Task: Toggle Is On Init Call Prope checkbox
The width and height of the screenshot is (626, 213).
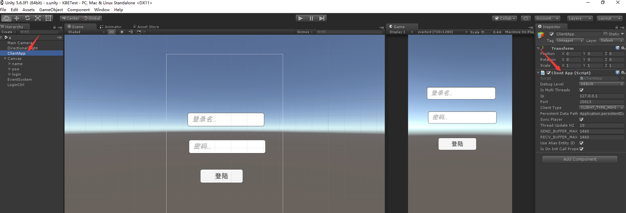Action: [582, 149]
